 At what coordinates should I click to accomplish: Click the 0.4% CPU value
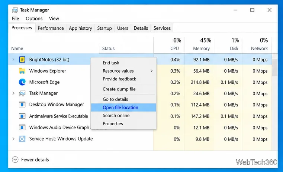tap(175, 60)
